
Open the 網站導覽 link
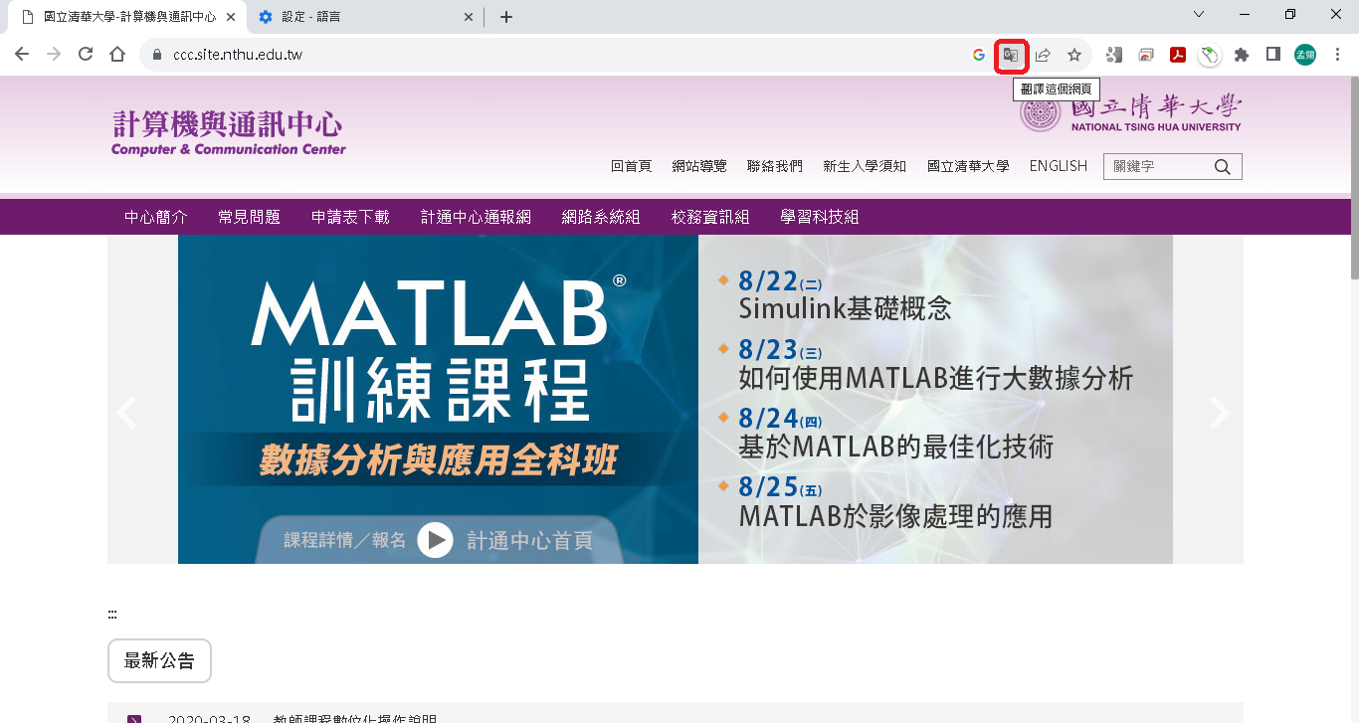pos(699,166)
